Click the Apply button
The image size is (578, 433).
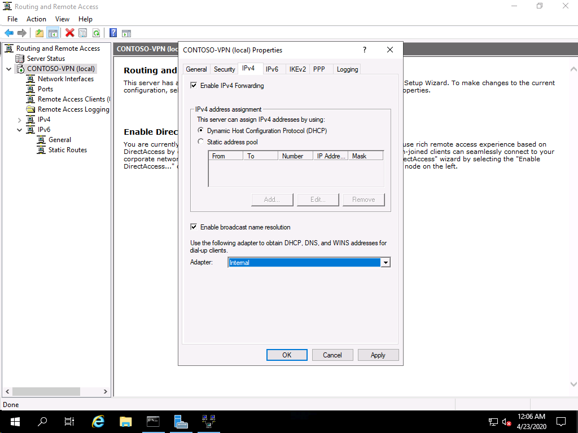click(x=378, y=355)
